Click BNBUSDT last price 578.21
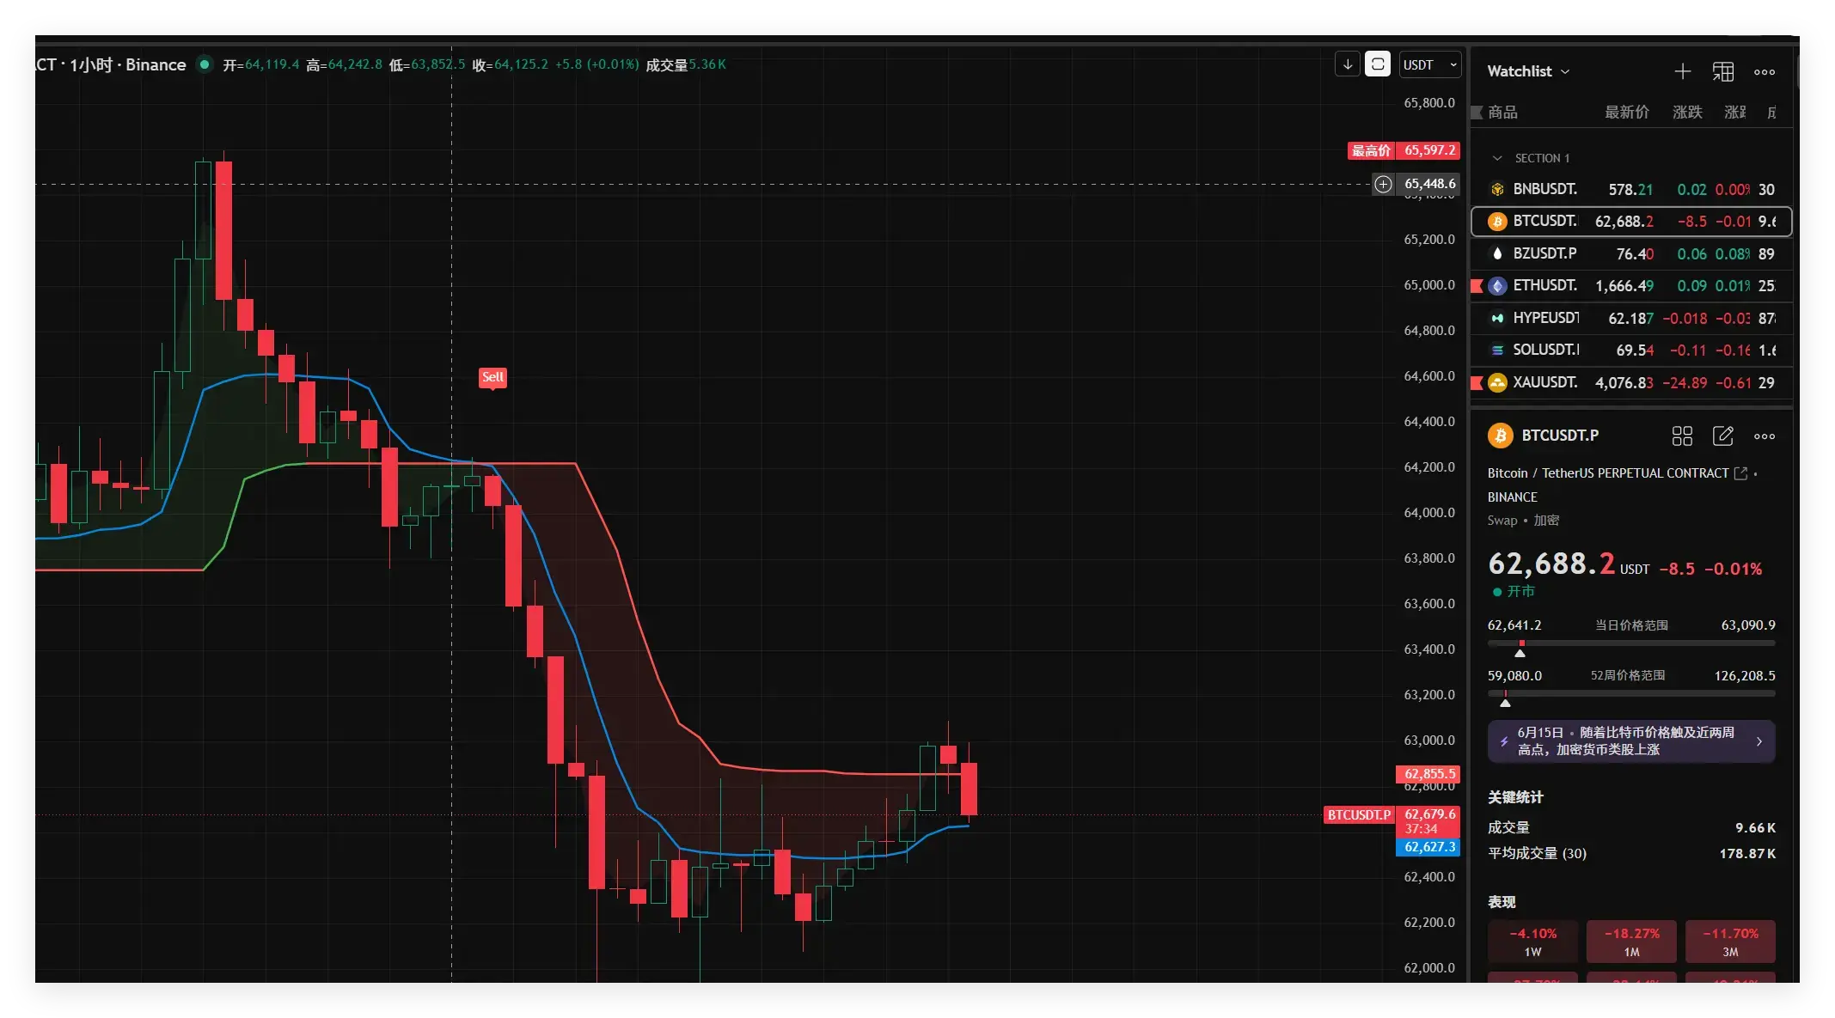1835x1018 pixels. 1630,190
